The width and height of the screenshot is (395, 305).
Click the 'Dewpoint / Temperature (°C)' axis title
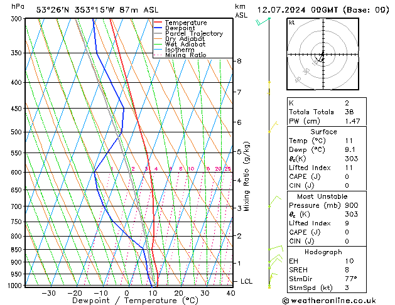click(135, 301)
